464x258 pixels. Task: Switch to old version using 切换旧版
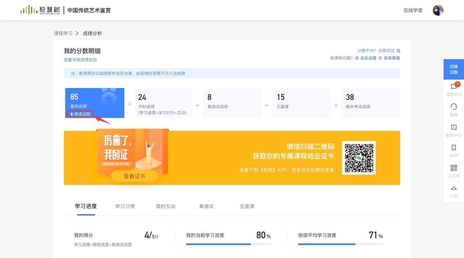point(453,69)
